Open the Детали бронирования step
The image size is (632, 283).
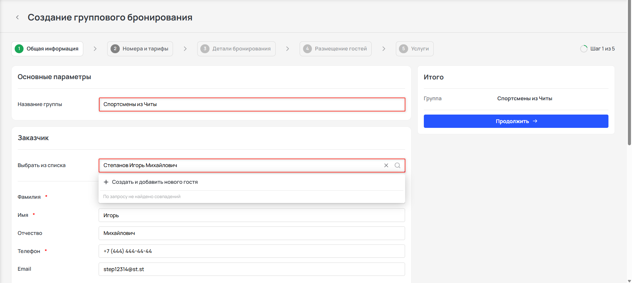click(236, 49)
